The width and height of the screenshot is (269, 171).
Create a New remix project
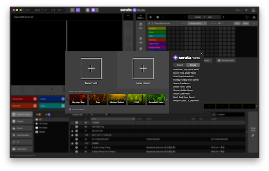click(143, 69)
